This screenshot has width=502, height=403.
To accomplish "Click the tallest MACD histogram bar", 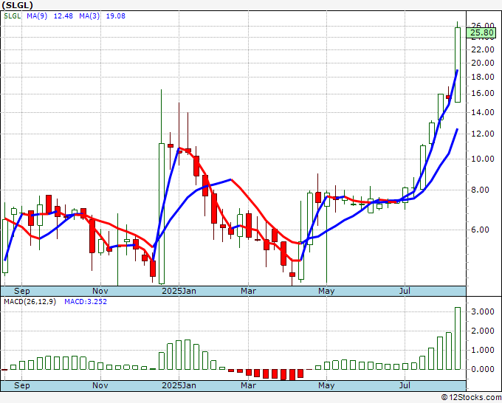I will [458, 338].
